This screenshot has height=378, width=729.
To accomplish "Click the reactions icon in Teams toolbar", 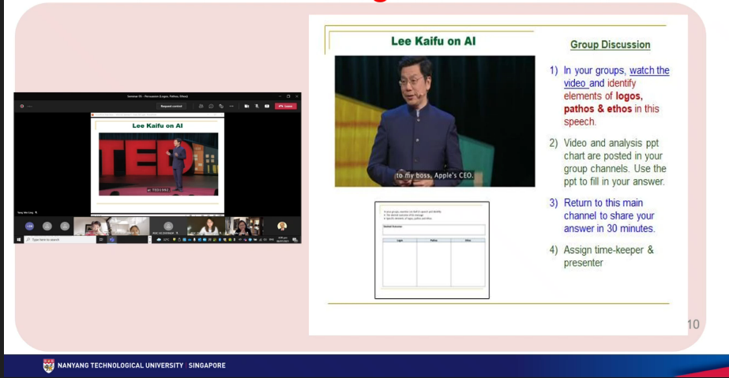I will tap(220, 106).
